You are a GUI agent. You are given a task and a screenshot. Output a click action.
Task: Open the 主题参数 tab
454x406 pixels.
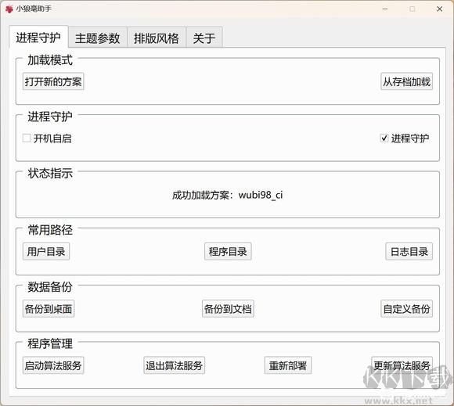coord(98,38)
